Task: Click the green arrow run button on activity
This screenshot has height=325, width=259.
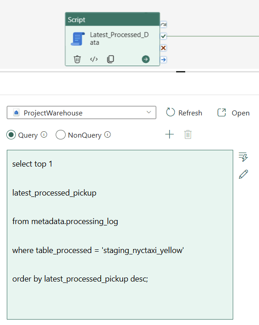Action: click(145, 59)
